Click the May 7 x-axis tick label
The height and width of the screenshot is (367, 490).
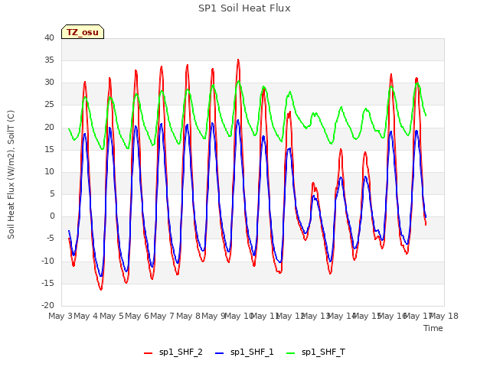click(162, 316)
